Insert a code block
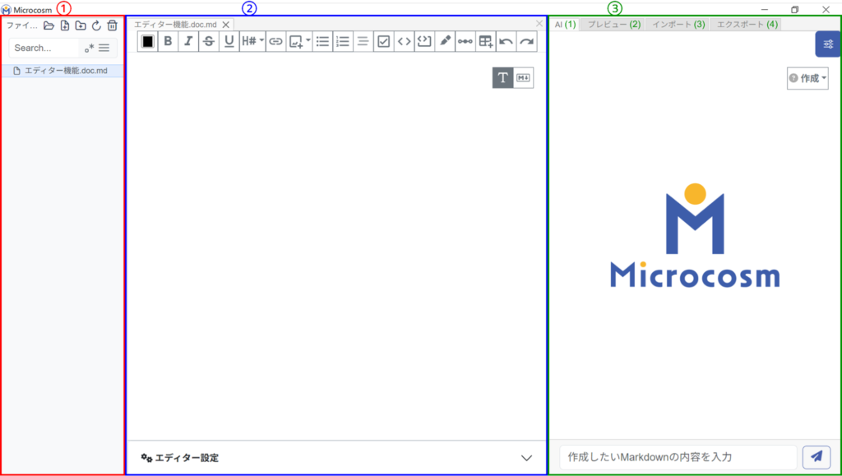Viewport: 842px width, 476px height. (x=424, y=41)
